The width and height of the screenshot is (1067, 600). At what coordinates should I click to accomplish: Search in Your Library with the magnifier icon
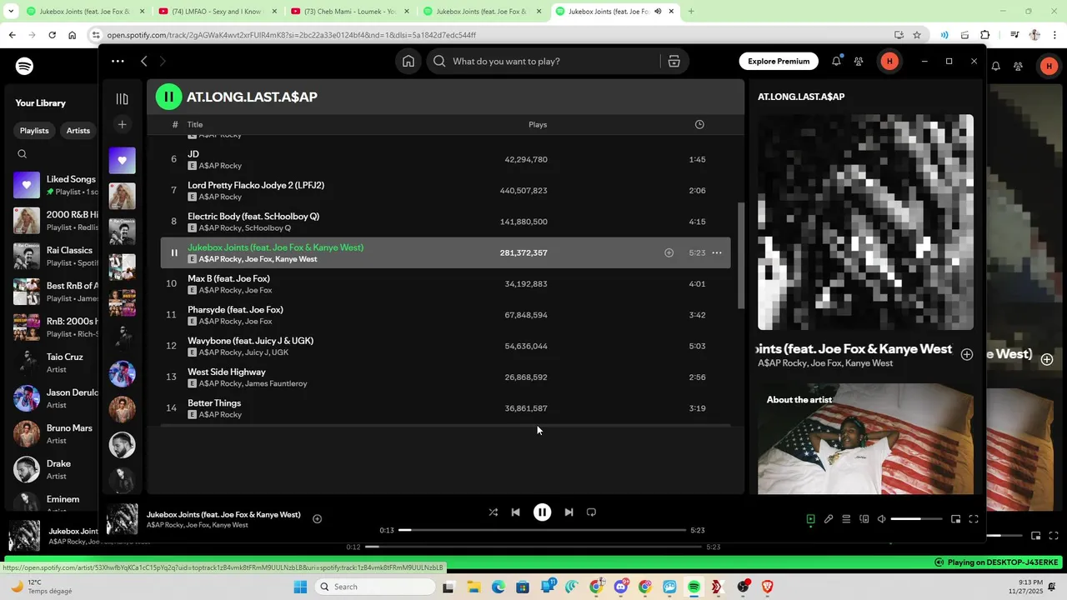[x=23, y=153]
